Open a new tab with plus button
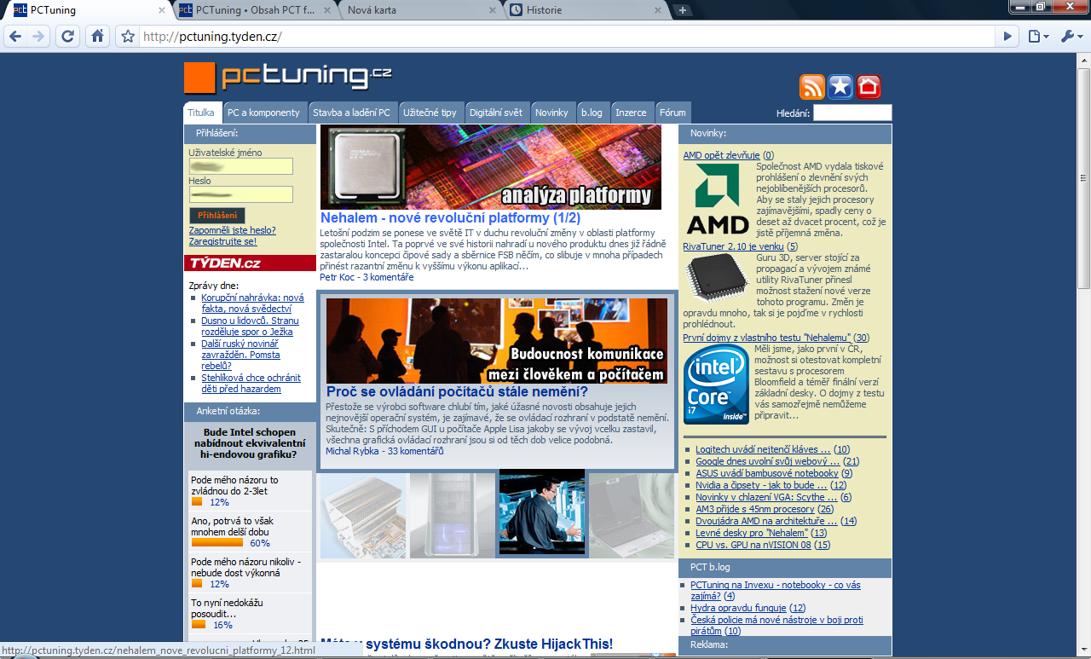 pyautogui.click(x=682, y=10)
